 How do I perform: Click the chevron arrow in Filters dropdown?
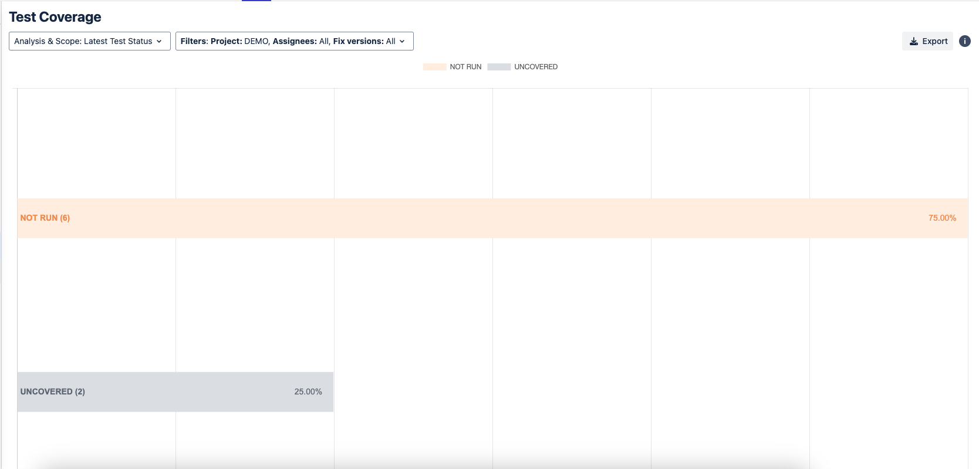tap(402, 41)
